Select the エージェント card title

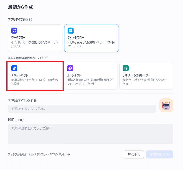click(x=74, y=75)
